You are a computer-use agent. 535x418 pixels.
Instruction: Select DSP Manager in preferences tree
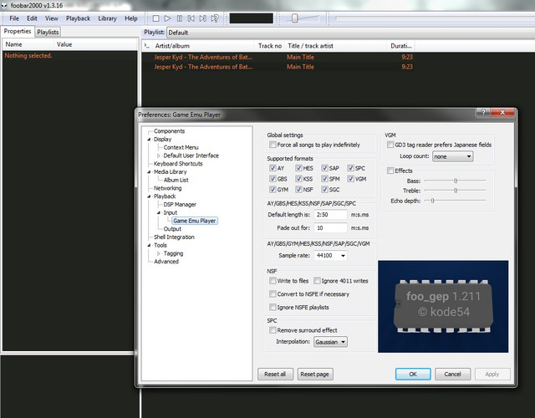click(x=180, y=204)
